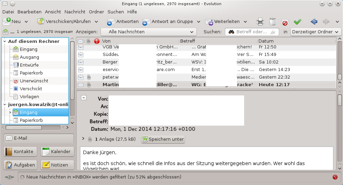
Task: Sort by Betreff column header
Action: point(218,41)
